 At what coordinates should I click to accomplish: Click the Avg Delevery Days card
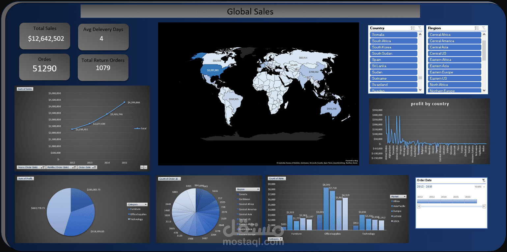(103, 37)
